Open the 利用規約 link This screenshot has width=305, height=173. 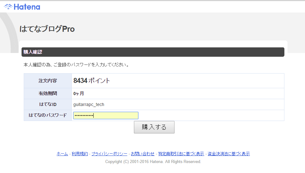(80, 154)
